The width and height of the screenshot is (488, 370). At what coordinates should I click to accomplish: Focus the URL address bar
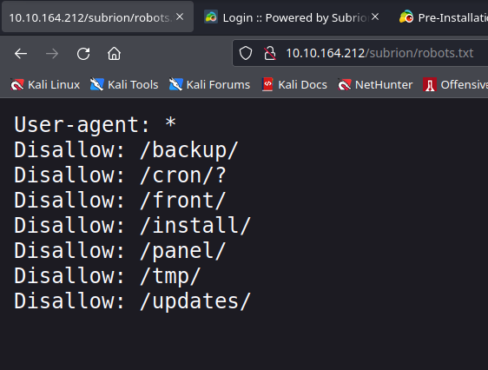pos(379,53)
